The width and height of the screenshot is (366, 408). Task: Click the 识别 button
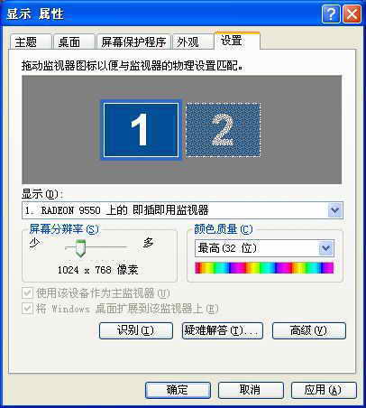point(136,330)
